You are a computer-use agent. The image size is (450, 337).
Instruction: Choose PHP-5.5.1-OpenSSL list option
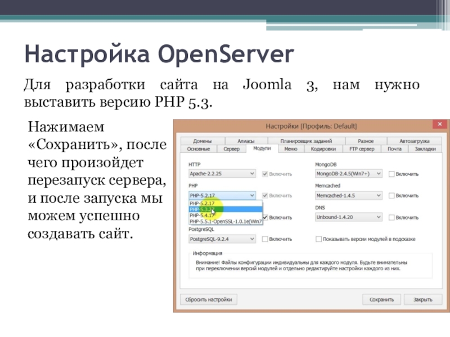tap(226, 221)
